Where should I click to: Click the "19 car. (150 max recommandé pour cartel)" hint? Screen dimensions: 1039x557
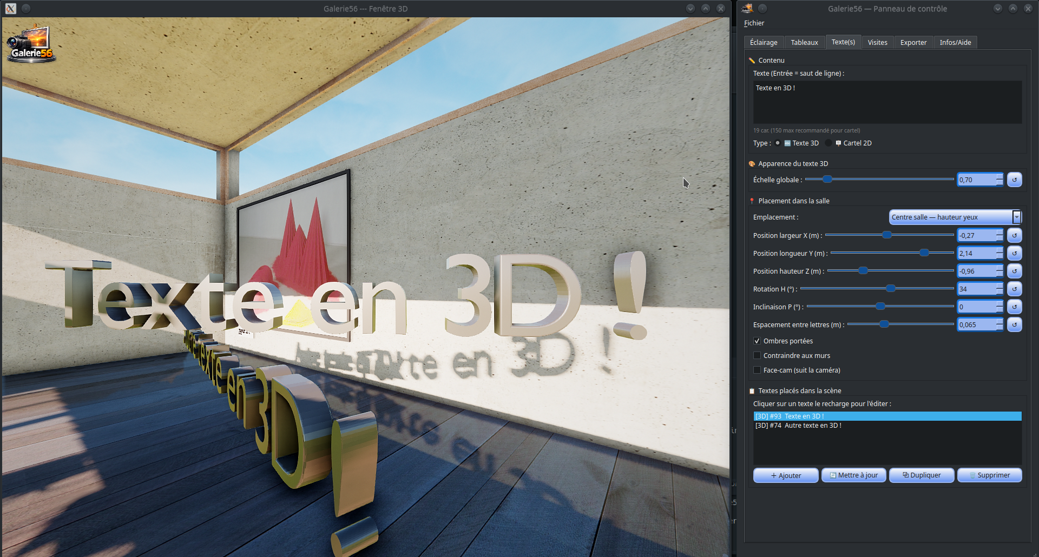(x=806, y=130)
